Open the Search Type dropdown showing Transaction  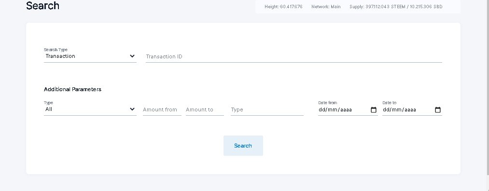point(90,56)
